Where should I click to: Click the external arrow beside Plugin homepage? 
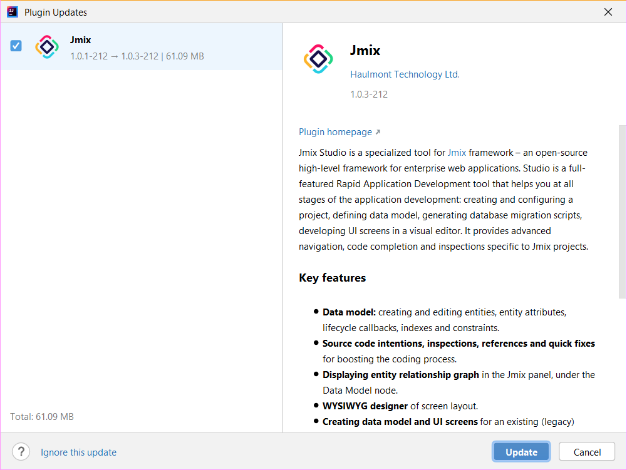pos(378,132)
